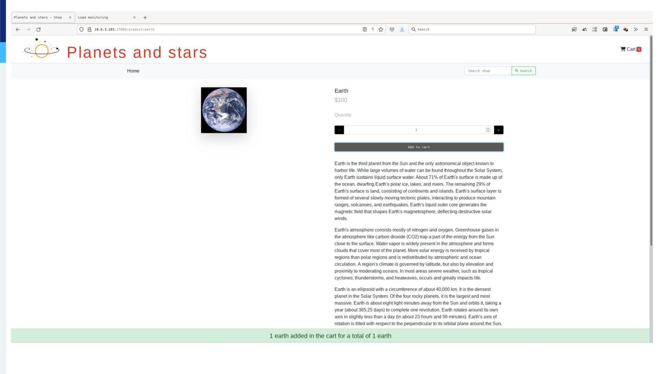Click the quantity spinner arrows

[x=488, y=130]
